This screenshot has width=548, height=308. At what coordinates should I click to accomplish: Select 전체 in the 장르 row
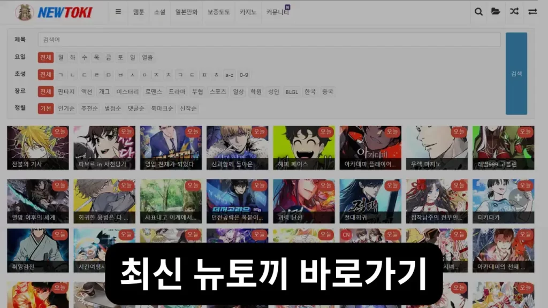45,91
